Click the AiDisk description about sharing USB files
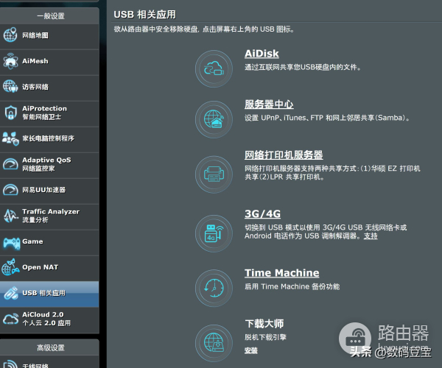 click(x=303, y=67)
